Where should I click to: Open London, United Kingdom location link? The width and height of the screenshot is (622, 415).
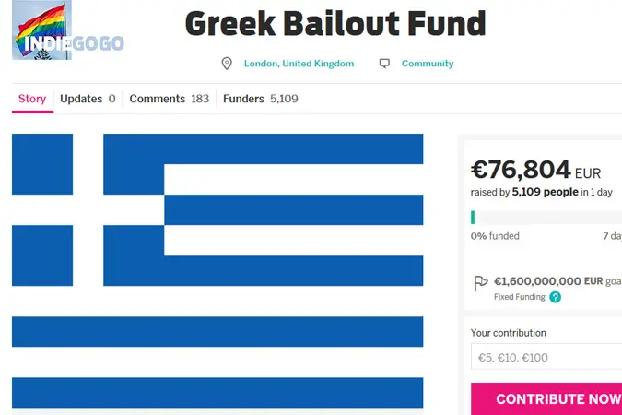299,64
